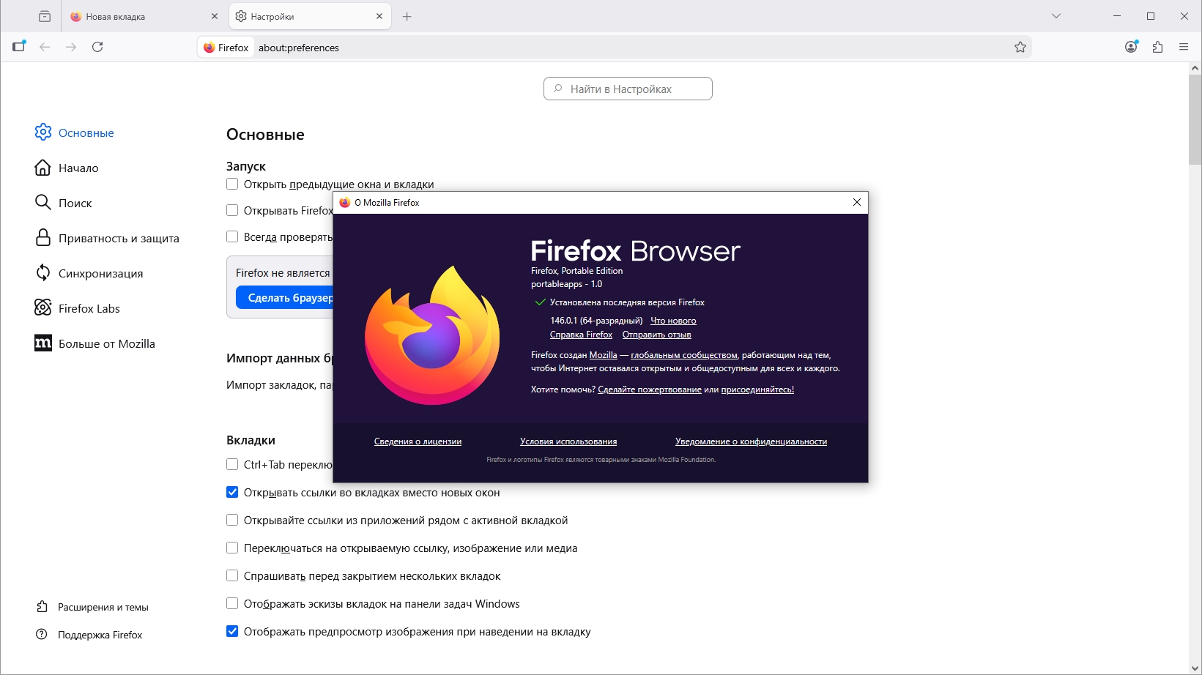Open the Firefox account icon
1202x675 pixels.
[x=1131, y=47]
